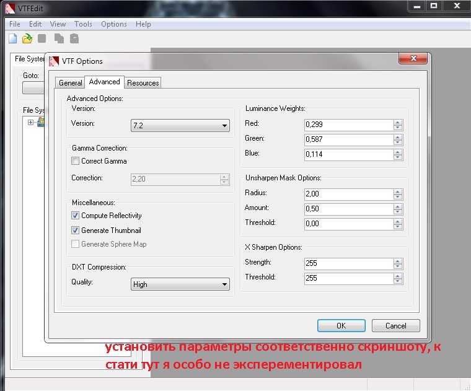Viewport: 471px width, 391px height.
Task: Open the Help menu
Action: tap(143, 24)
